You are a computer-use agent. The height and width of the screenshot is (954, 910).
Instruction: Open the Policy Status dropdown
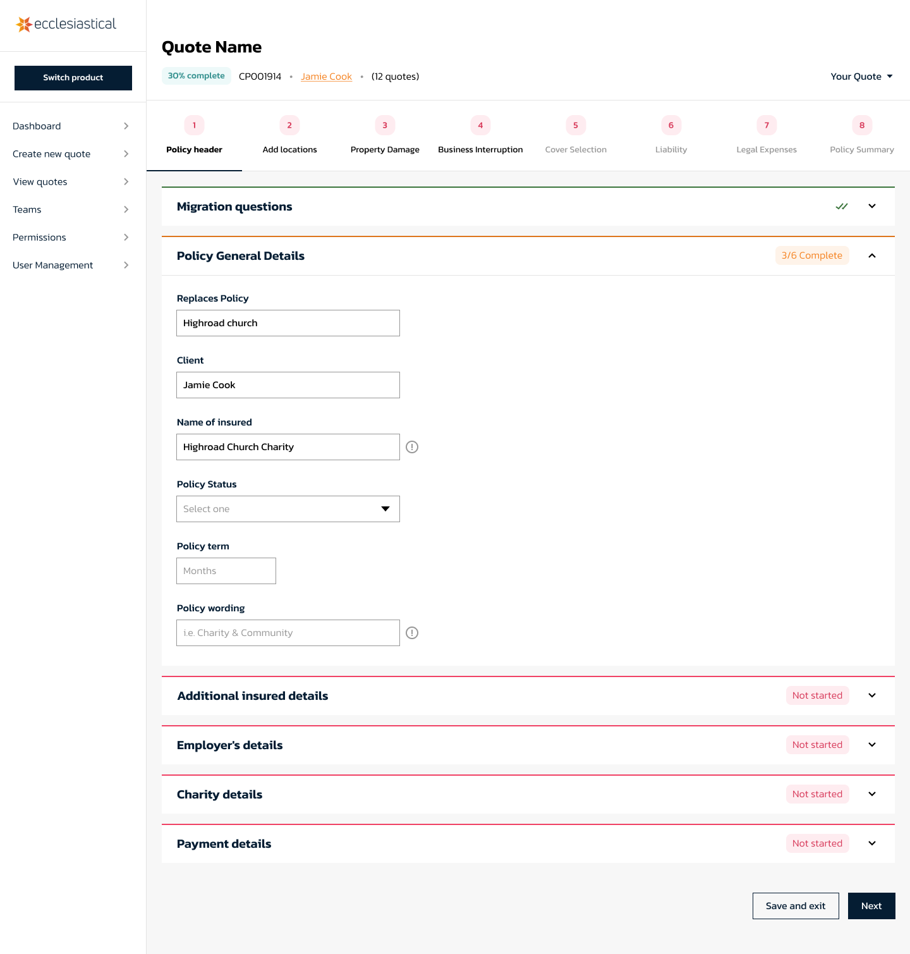click(x=288, y=509)
